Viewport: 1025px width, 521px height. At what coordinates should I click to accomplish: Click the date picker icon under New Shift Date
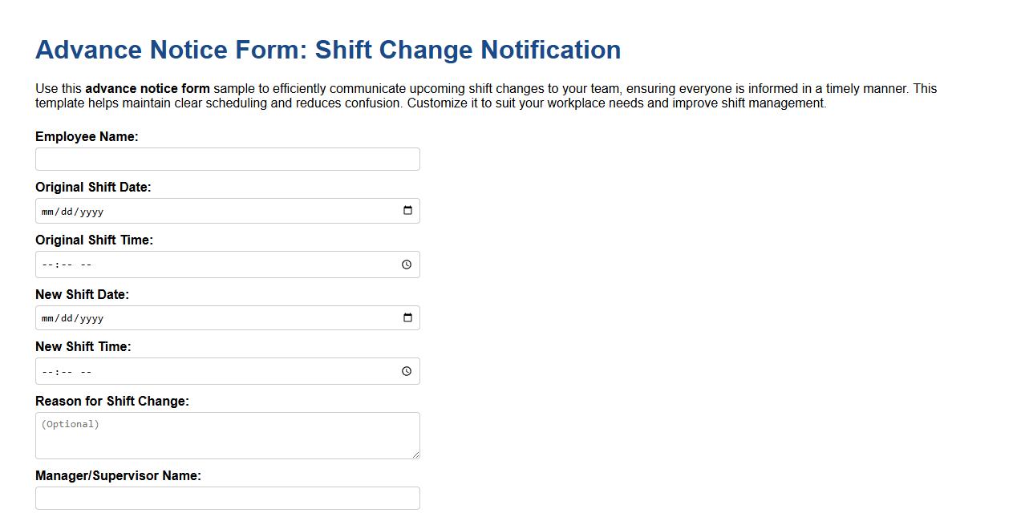point(408,317)
